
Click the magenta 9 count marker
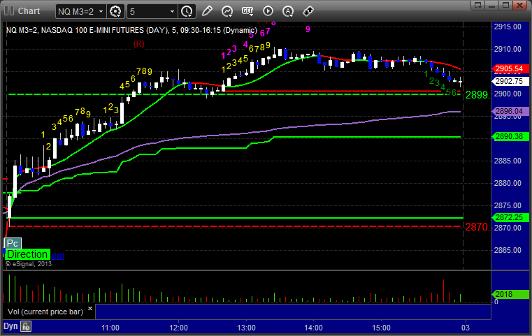(308, 29)
